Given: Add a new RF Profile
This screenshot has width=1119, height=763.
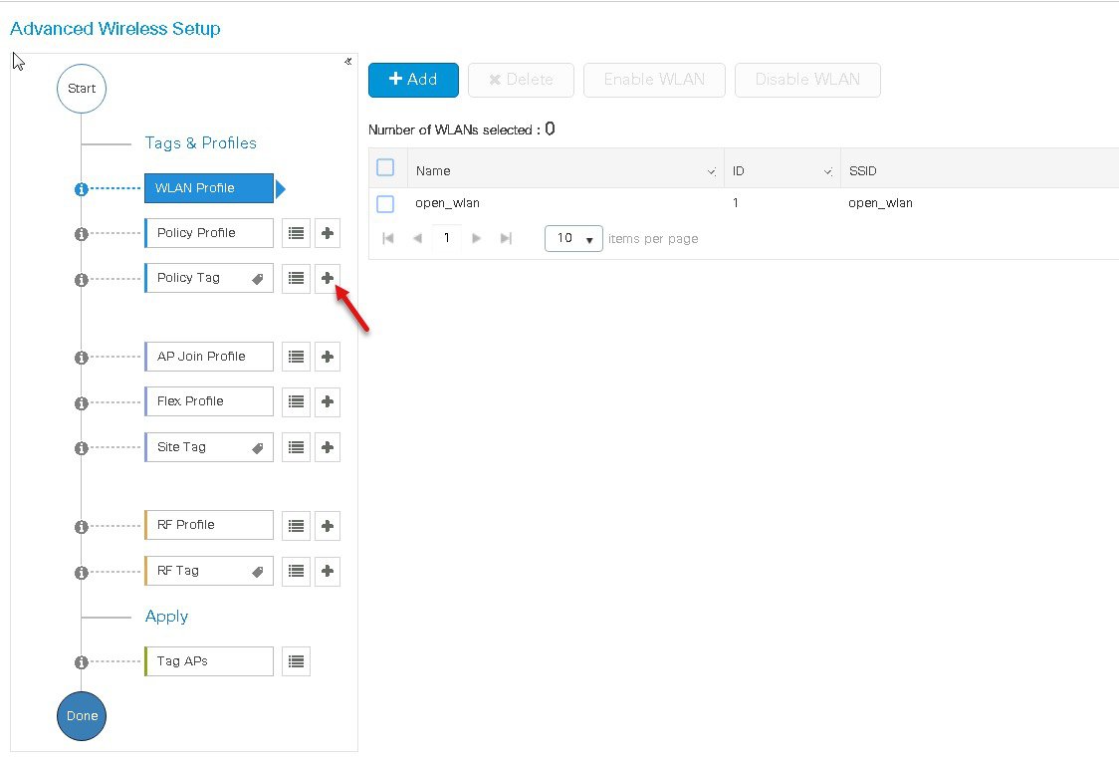Looking at the screenshot, I should 328,526.
